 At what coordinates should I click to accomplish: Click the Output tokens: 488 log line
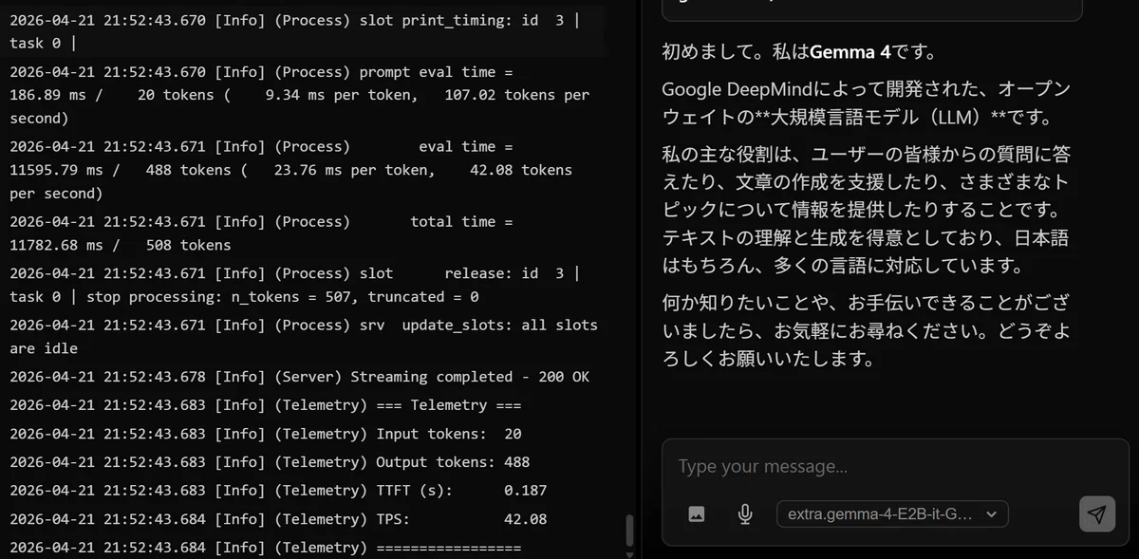(270, 462)
